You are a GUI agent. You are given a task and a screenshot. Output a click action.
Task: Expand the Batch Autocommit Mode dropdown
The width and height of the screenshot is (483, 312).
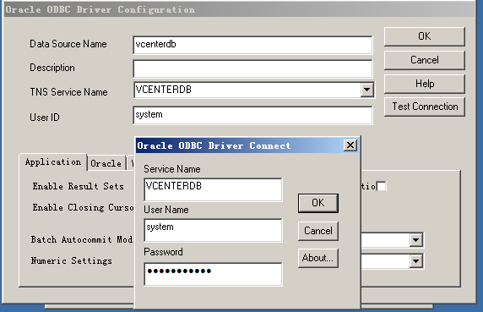click(x=415, y=240)
